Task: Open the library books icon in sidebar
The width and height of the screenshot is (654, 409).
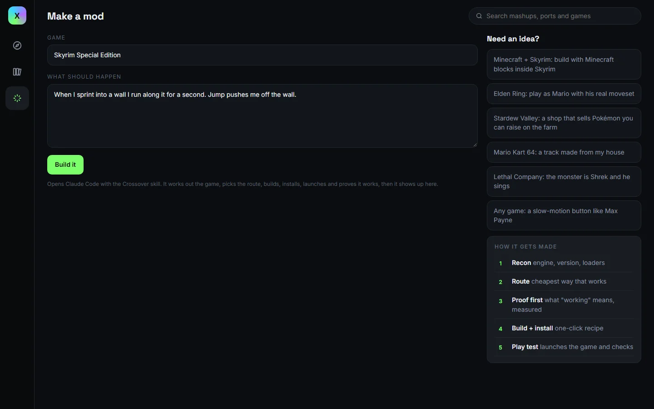Action: tap(17, 72)
